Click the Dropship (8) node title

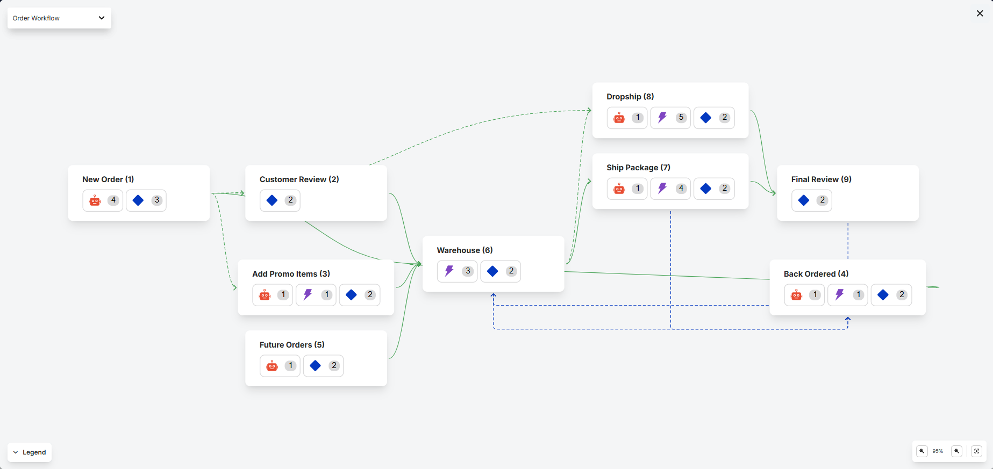click(630, 97)
